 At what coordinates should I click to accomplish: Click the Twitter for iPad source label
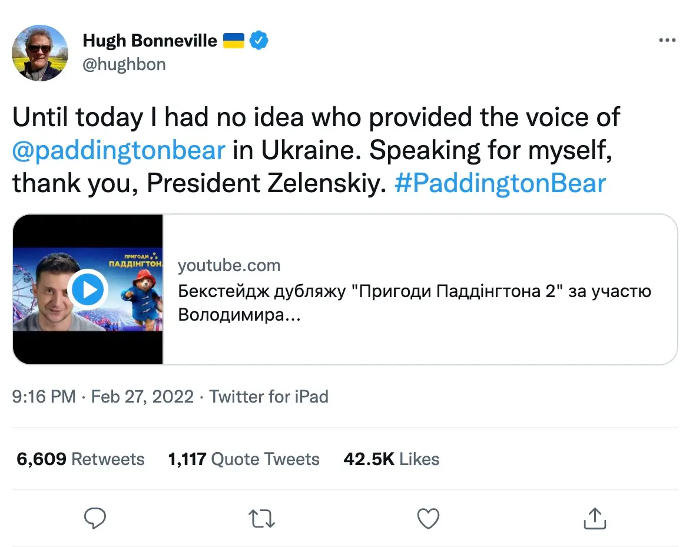click(x=269, y=396)
